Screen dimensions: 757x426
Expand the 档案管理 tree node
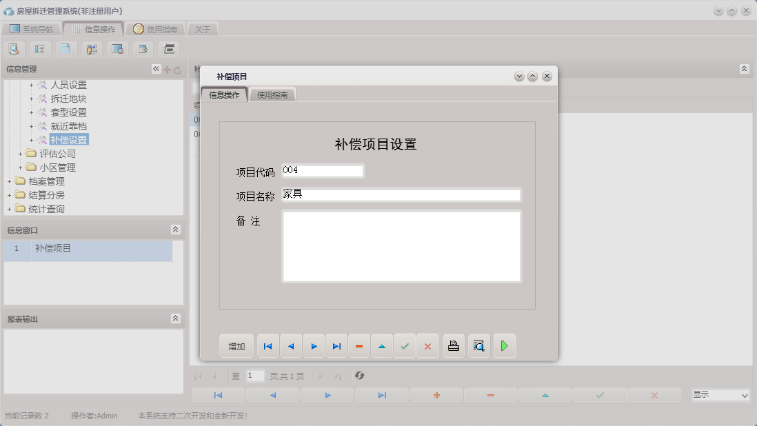[x=8, y=181]
